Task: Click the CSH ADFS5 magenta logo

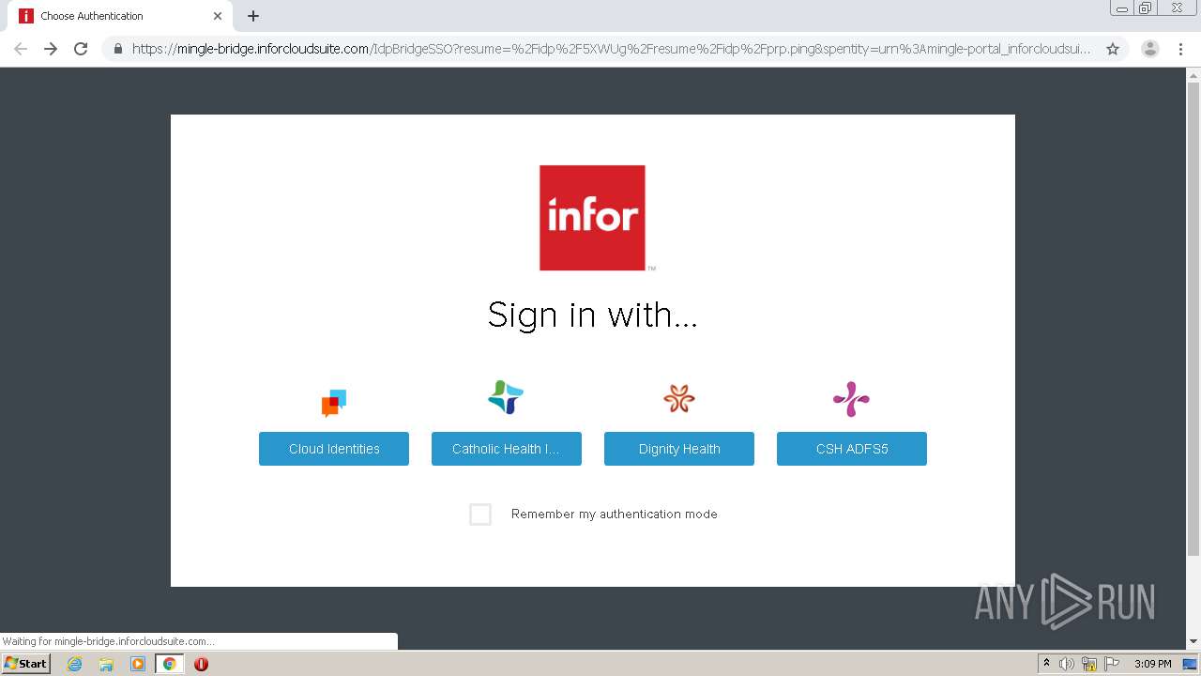Action: point(851,399)
